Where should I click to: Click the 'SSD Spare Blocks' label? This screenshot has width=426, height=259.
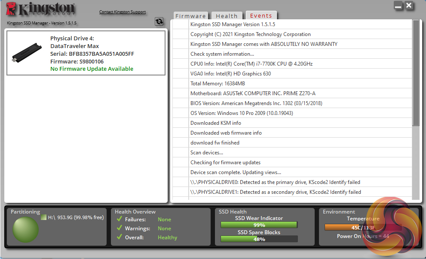pyautogui.click(x=259, y=232)
